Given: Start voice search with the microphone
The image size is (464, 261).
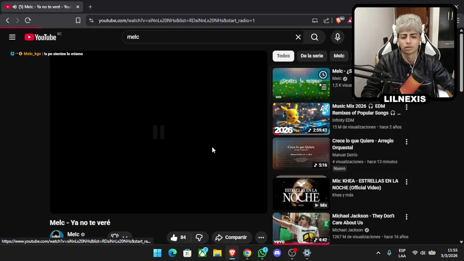Looking at the screenshot, I should (337, 37).
